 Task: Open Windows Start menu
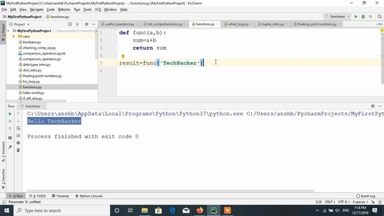[7, 211]
